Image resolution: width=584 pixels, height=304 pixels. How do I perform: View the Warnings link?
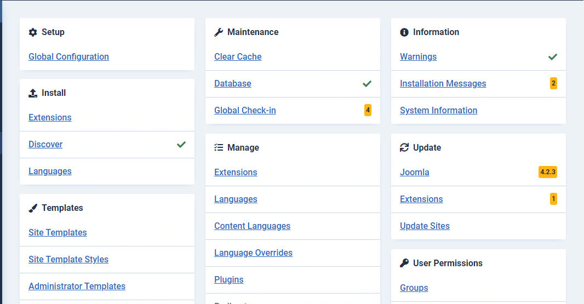click(418, 56)
